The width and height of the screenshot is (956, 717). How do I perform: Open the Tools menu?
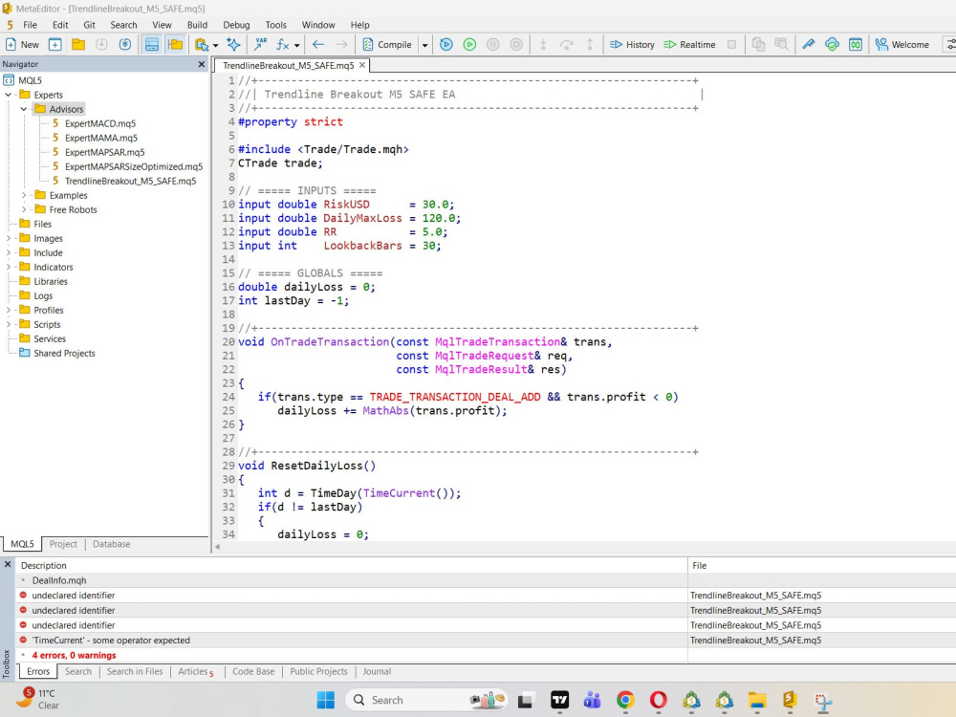coord(275,25)
